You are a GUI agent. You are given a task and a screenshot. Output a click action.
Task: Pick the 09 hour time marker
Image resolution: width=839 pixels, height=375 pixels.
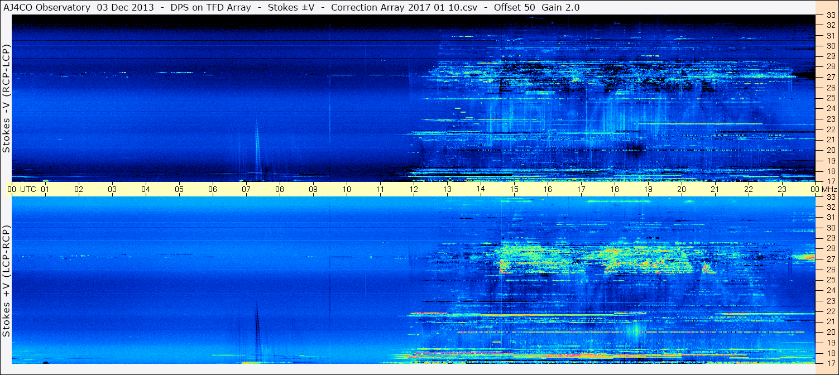313,189
